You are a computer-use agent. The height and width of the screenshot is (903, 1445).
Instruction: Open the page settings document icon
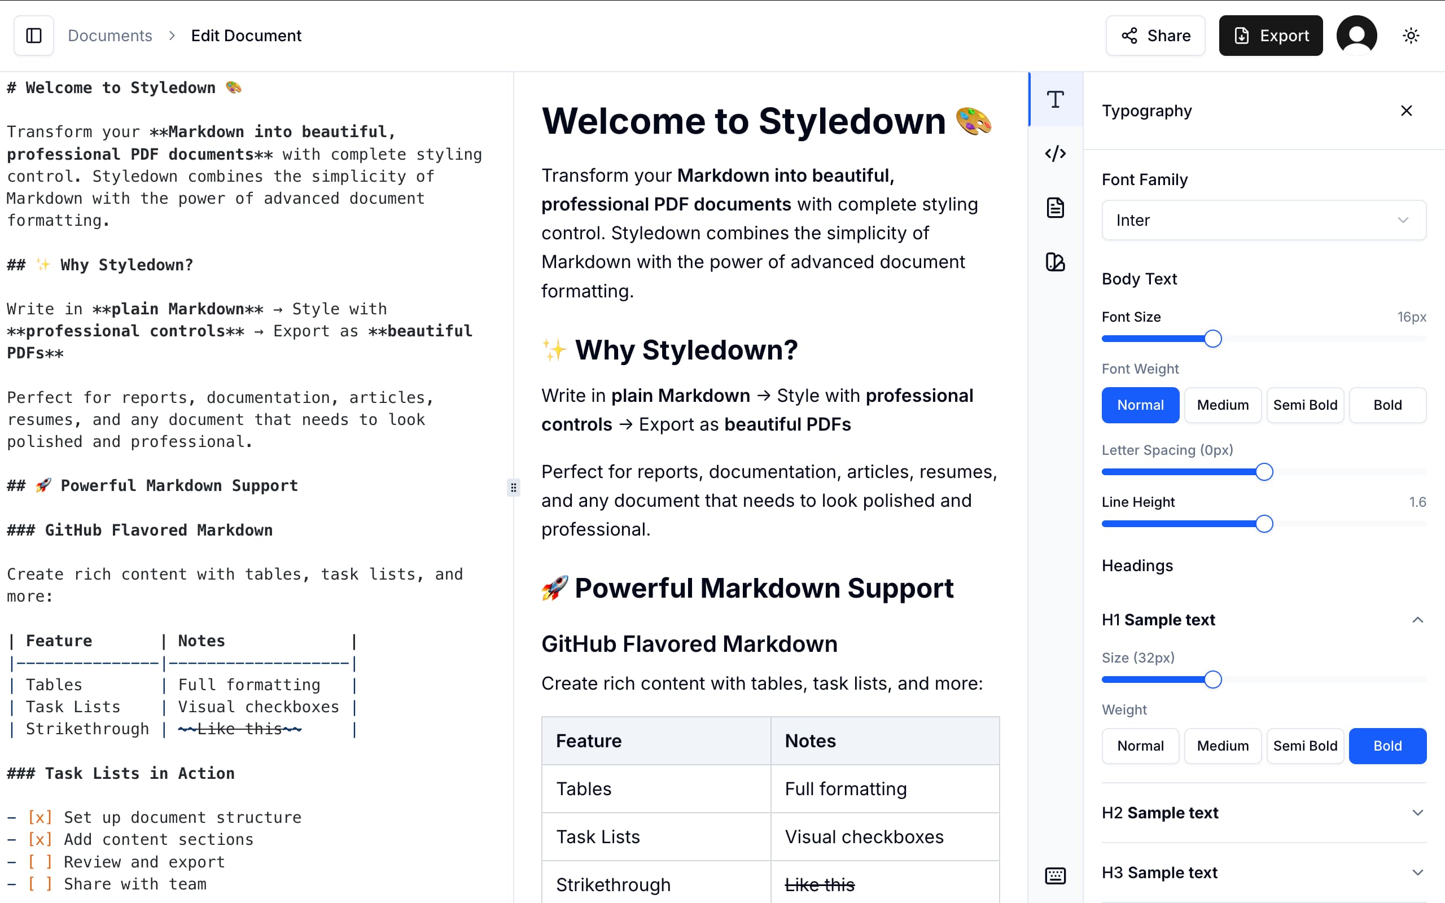1055,208
